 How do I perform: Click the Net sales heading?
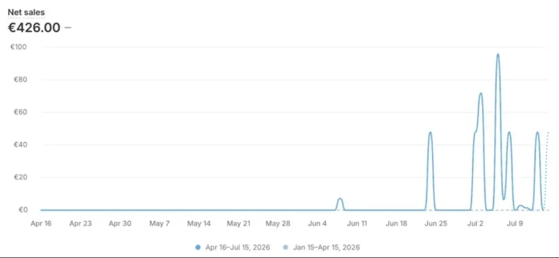coord(26,12)
